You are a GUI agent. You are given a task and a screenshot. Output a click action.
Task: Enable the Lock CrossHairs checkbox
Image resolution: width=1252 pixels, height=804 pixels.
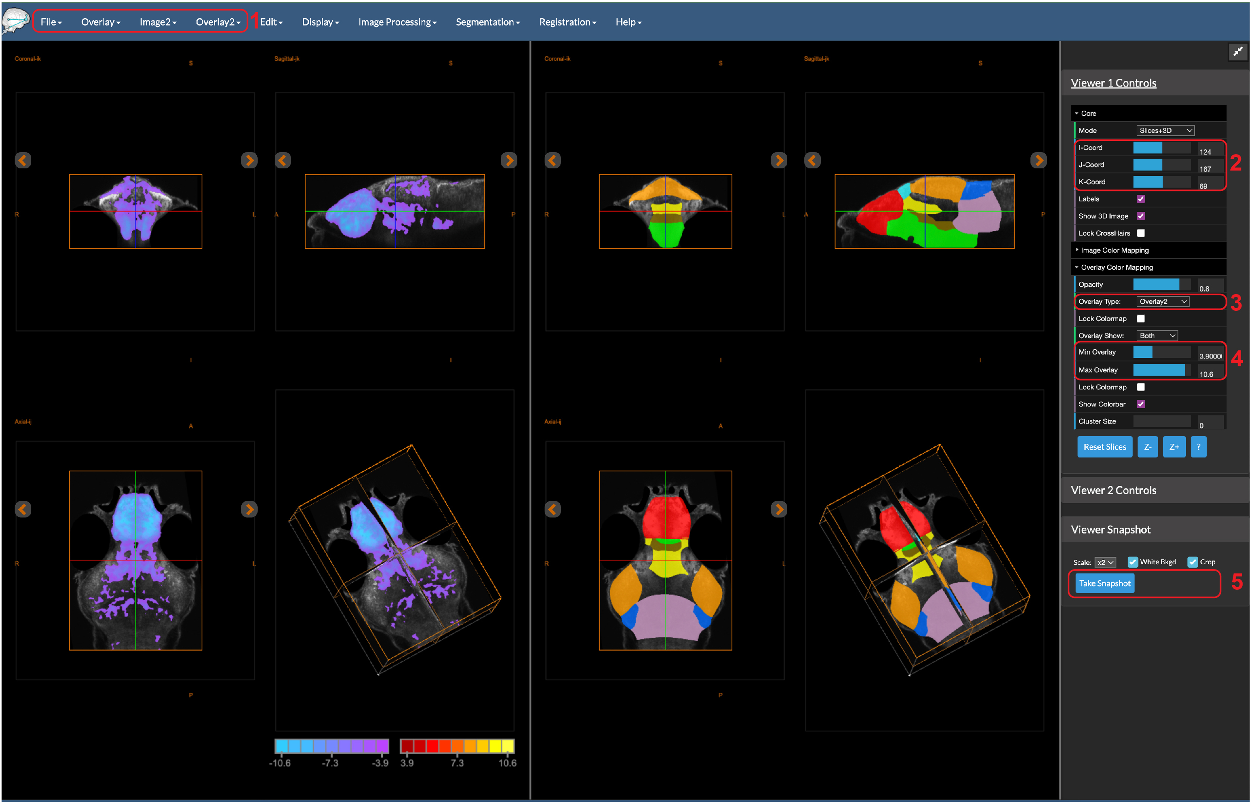click(1141, 233)
